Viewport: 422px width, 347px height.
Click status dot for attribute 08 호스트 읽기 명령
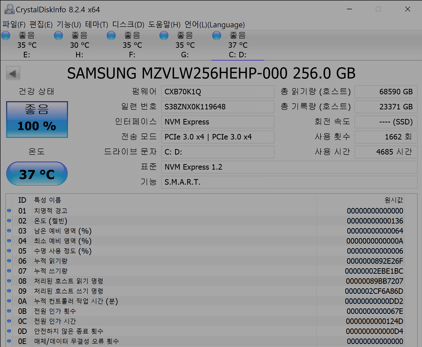click(x=9, y=281)
